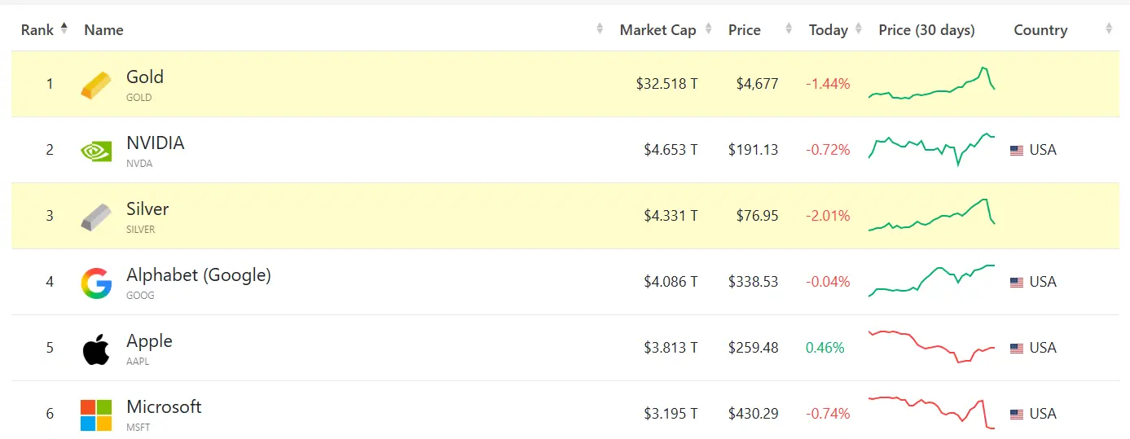This screenshot has width=1130, height=439.
Task: Open Gold's 30-day price chart
Action: click(x=932, y=84)
